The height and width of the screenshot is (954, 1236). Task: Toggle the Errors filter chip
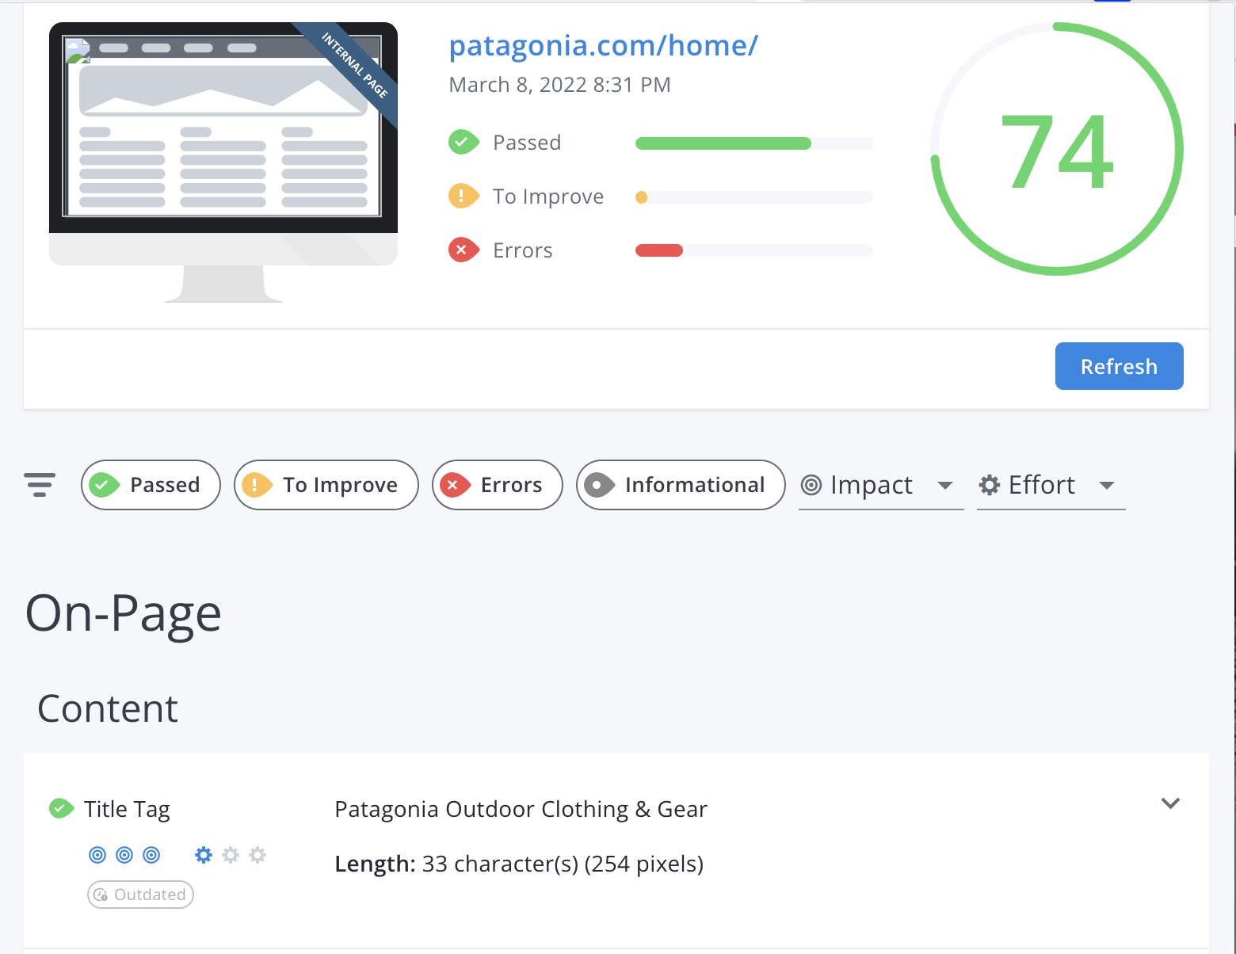pyautogui.click(x=497, y=485)
